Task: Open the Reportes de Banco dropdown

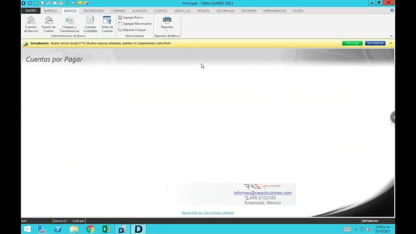Action: coord(167,24)
